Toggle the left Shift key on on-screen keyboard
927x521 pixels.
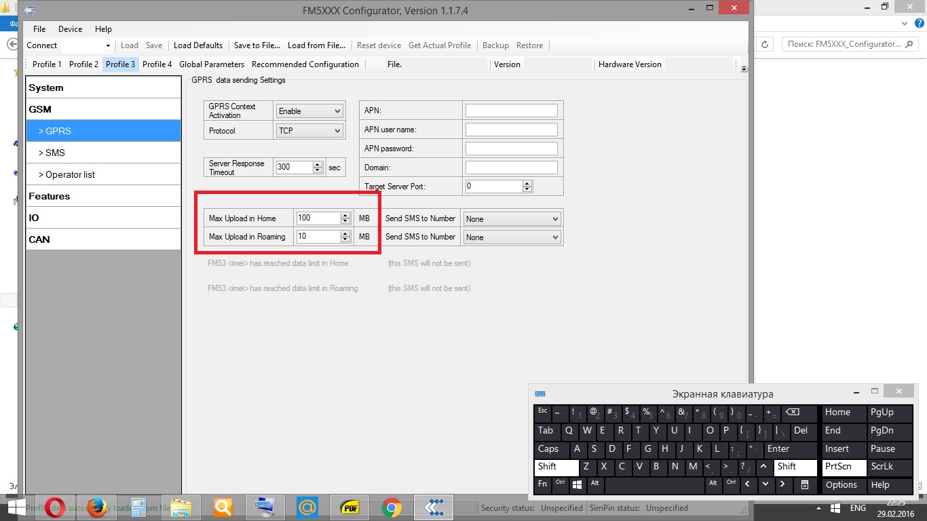556,467
